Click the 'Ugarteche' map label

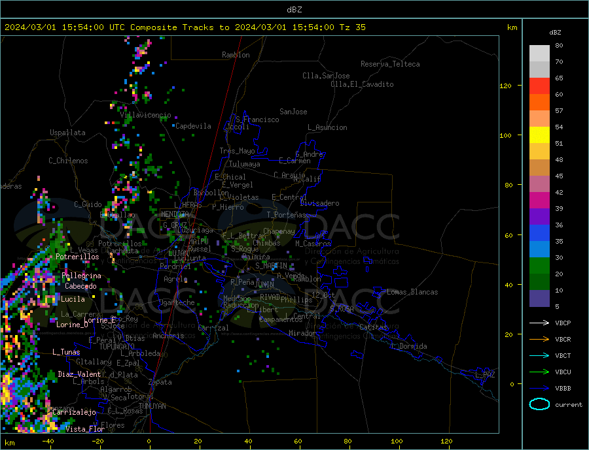(x=177, y=302)
